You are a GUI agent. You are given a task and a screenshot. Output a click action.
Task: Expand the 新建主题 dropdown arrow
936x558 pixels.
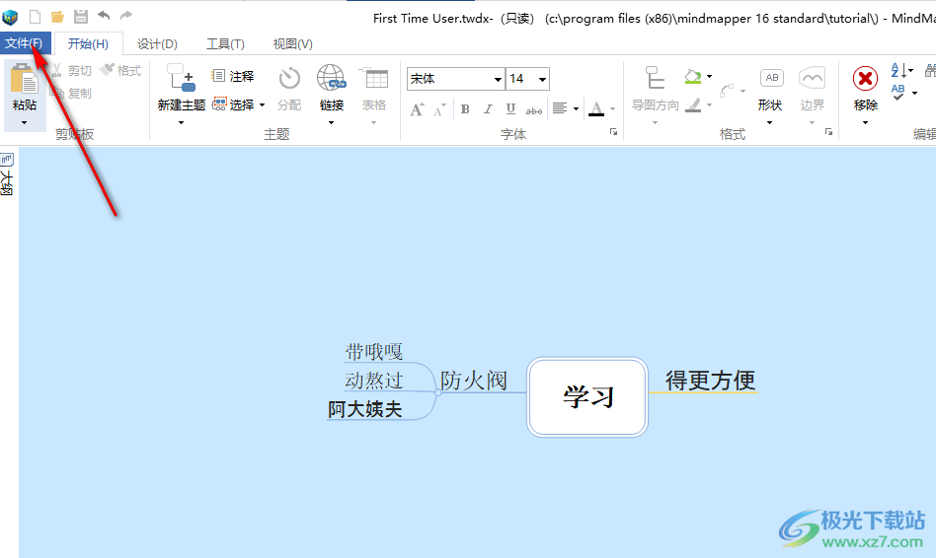[181, 123]
